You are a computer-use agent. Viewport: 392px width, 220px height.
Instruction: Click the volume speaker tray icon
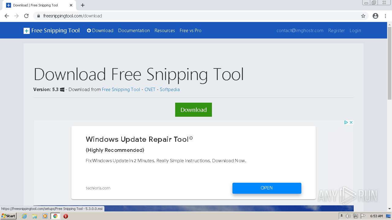[348, 216]
